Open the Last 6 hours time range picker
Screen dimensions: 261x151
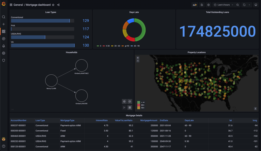pos(224,5)
